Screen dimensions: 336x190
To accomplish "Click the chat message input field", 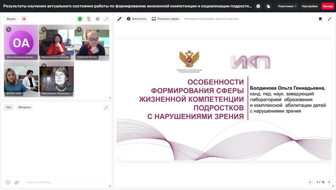I will [67, 182].
